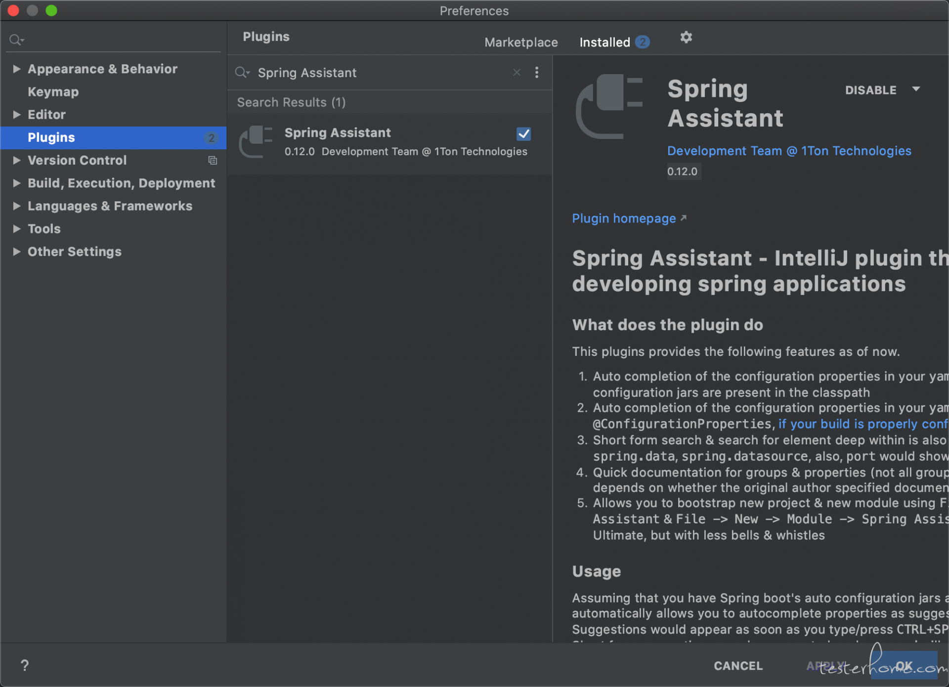Click the Installed tab count badge
This screenshot has width=949, height=687.
click(x=642, y=42)
